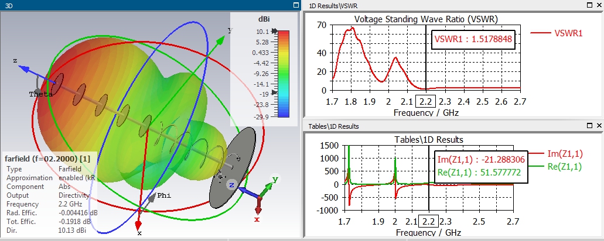Select the Tables\1D Results title bar

[453, 126]
